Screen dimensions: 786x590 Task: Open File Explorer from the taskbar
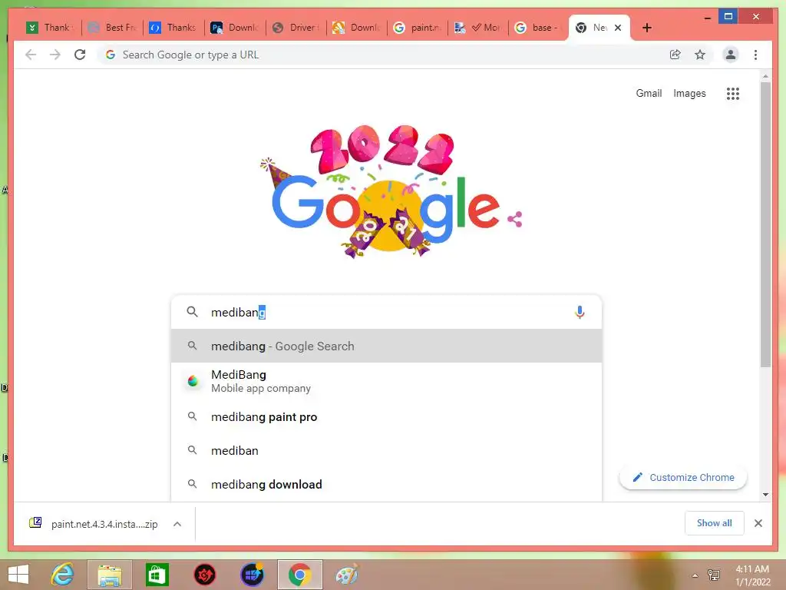pos(110,575)
